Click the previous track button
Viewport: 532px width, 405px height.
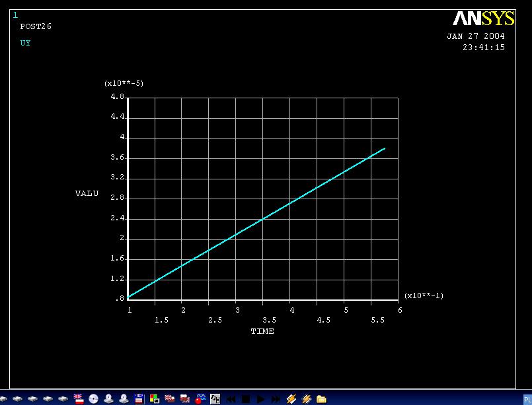pyautogui.click(x=231, y=399)
